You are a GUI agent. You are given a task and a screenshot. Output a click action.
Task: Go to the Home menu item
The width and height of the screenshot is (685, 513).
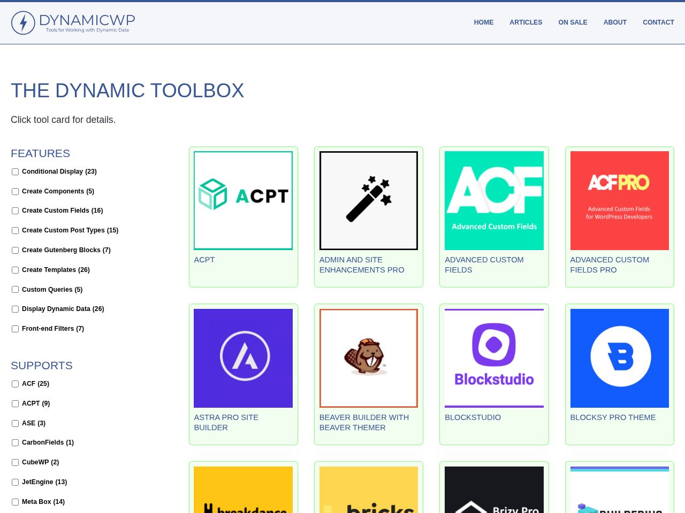[x=484, y=22]
